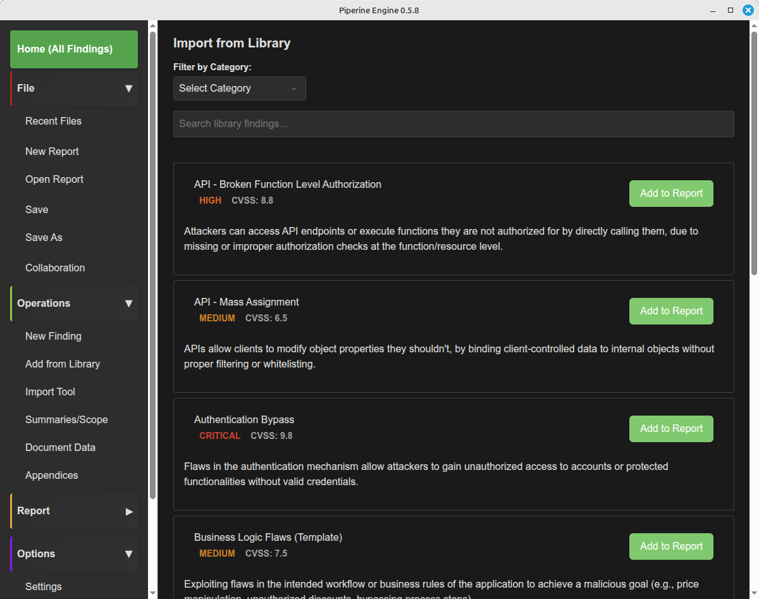Add API Mass Assignment finding to report
The image size is (759, 599).
[670, 311]
